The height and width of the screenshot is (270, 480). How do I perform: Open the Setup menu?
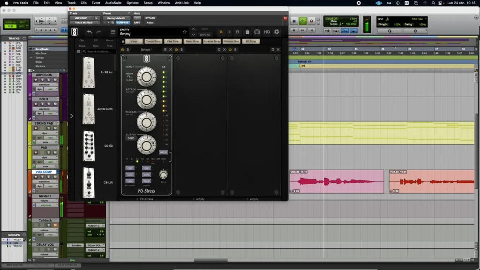148,3
